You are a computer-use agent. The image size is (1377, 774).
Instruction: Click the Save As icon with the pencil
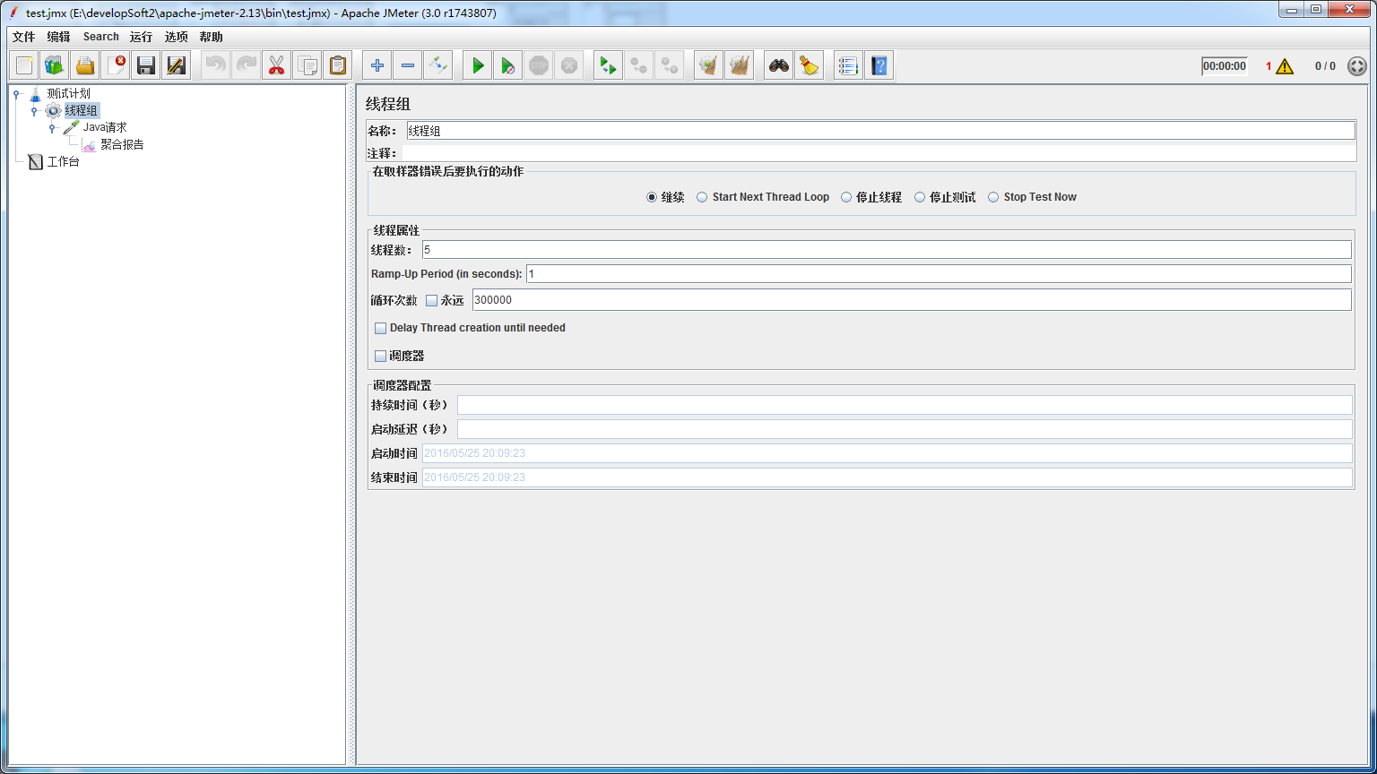[x=177, y=65]
